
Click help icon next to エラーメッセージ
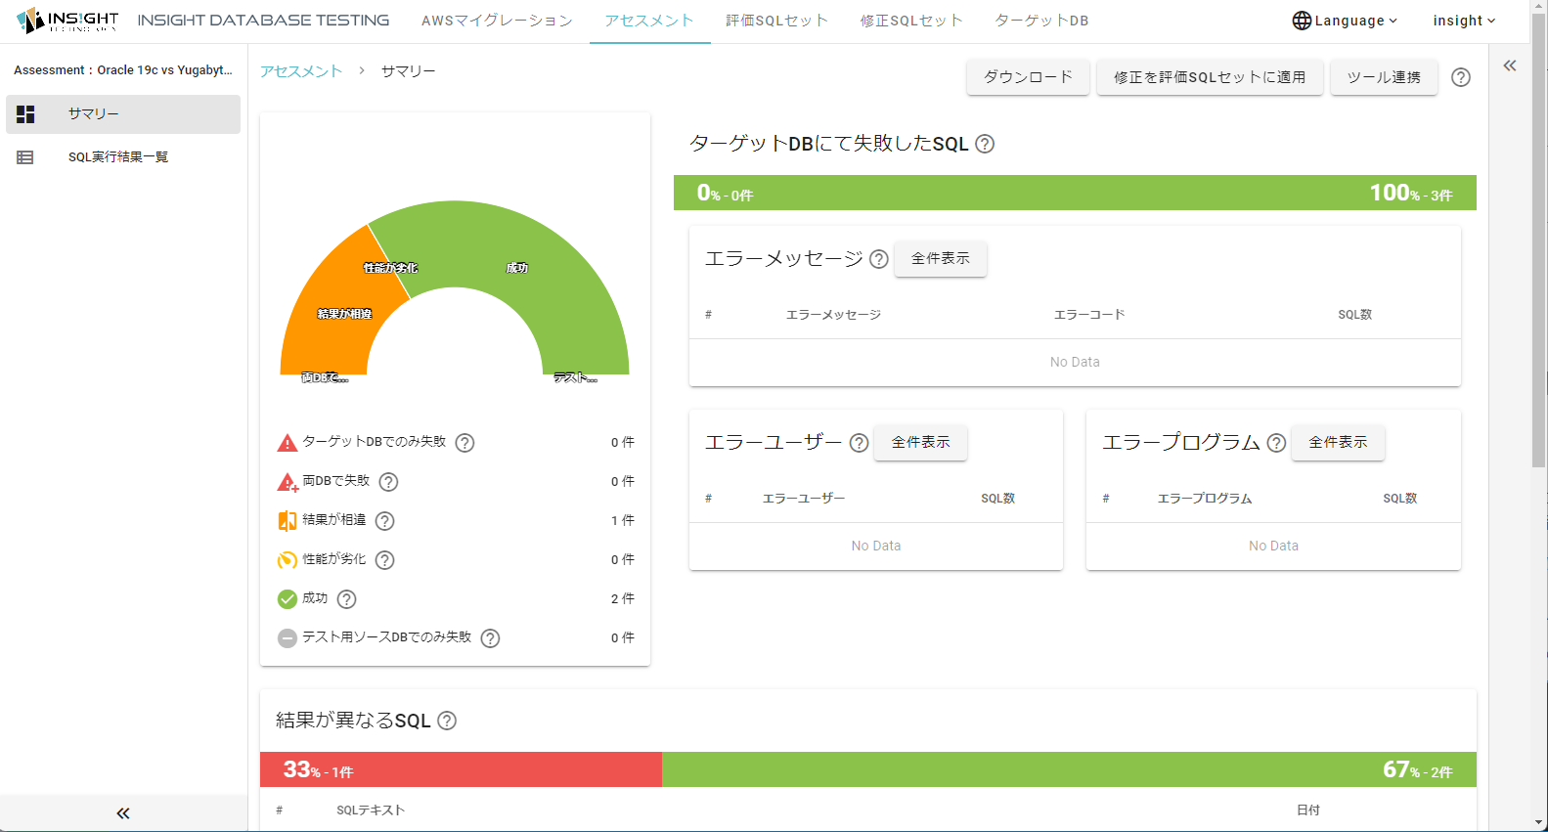(x=879, y=259)
